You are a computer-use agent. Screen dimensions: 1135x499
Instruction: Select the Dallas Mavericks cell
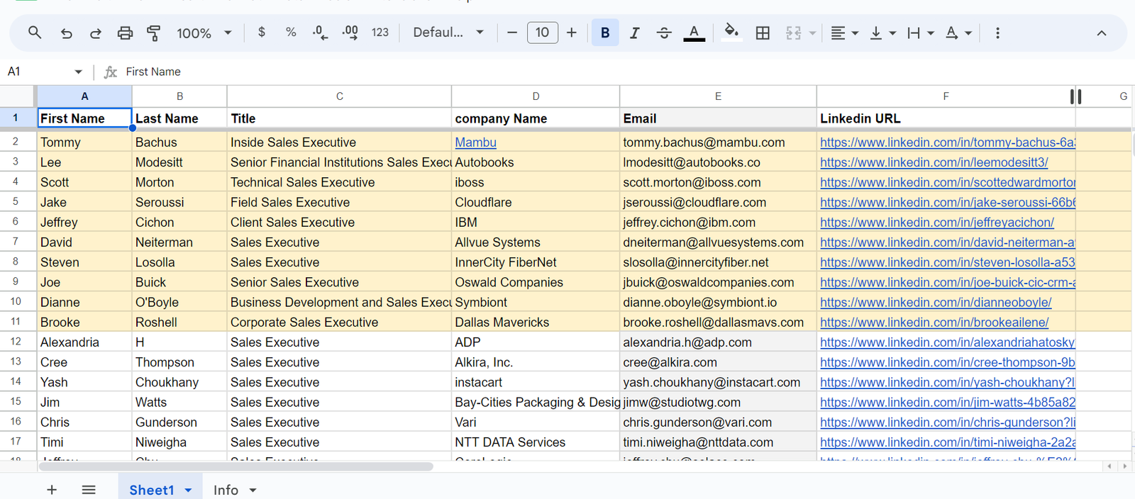pyautogui.click(x=536, y=323)
